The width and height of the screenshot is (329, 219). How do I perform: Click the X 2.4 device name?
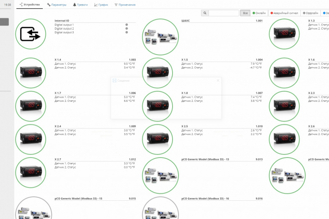click(x=58, y=126)
